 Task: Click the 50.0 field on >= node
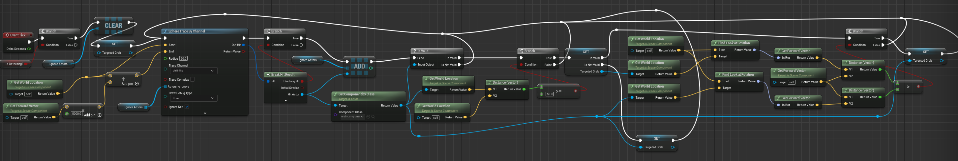(x=550, y=94)
